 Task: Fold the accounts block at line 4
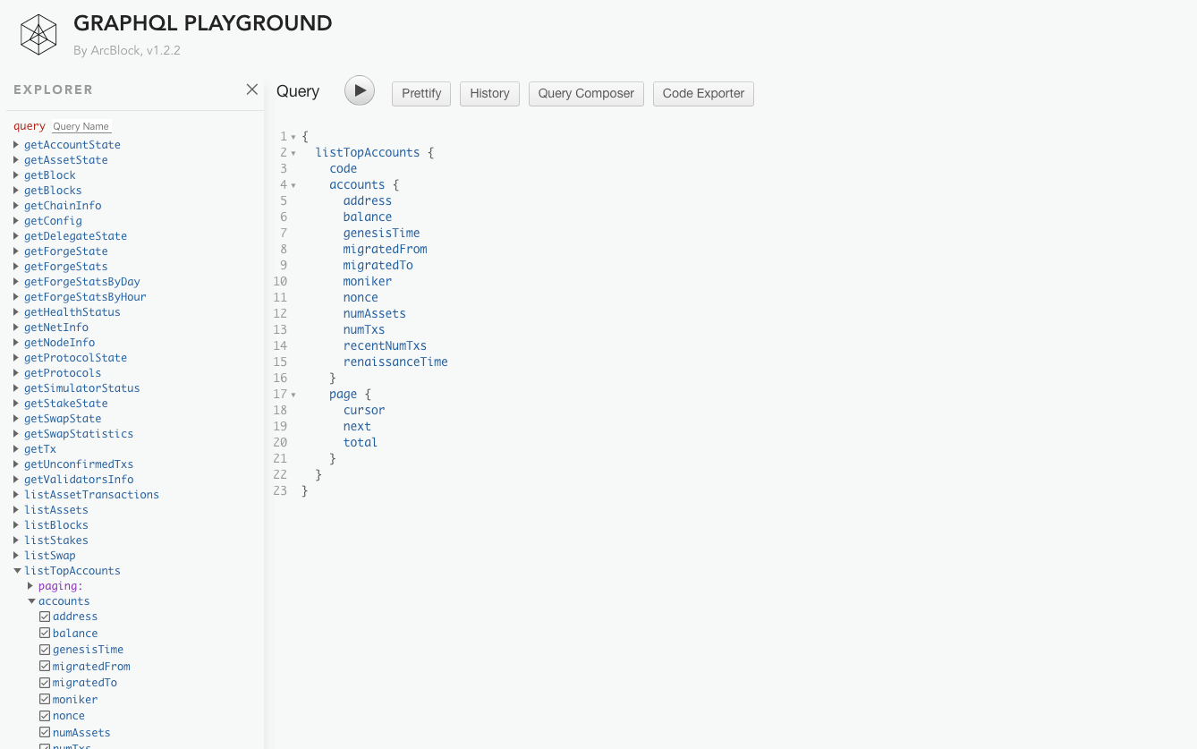[293, 185]
